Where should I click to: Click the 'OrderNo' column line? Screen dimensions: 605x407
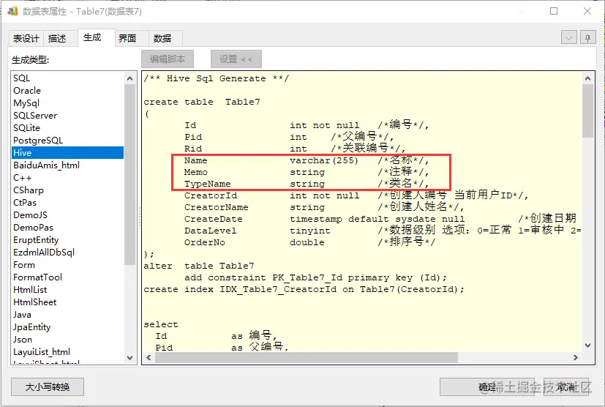(310, 242)
